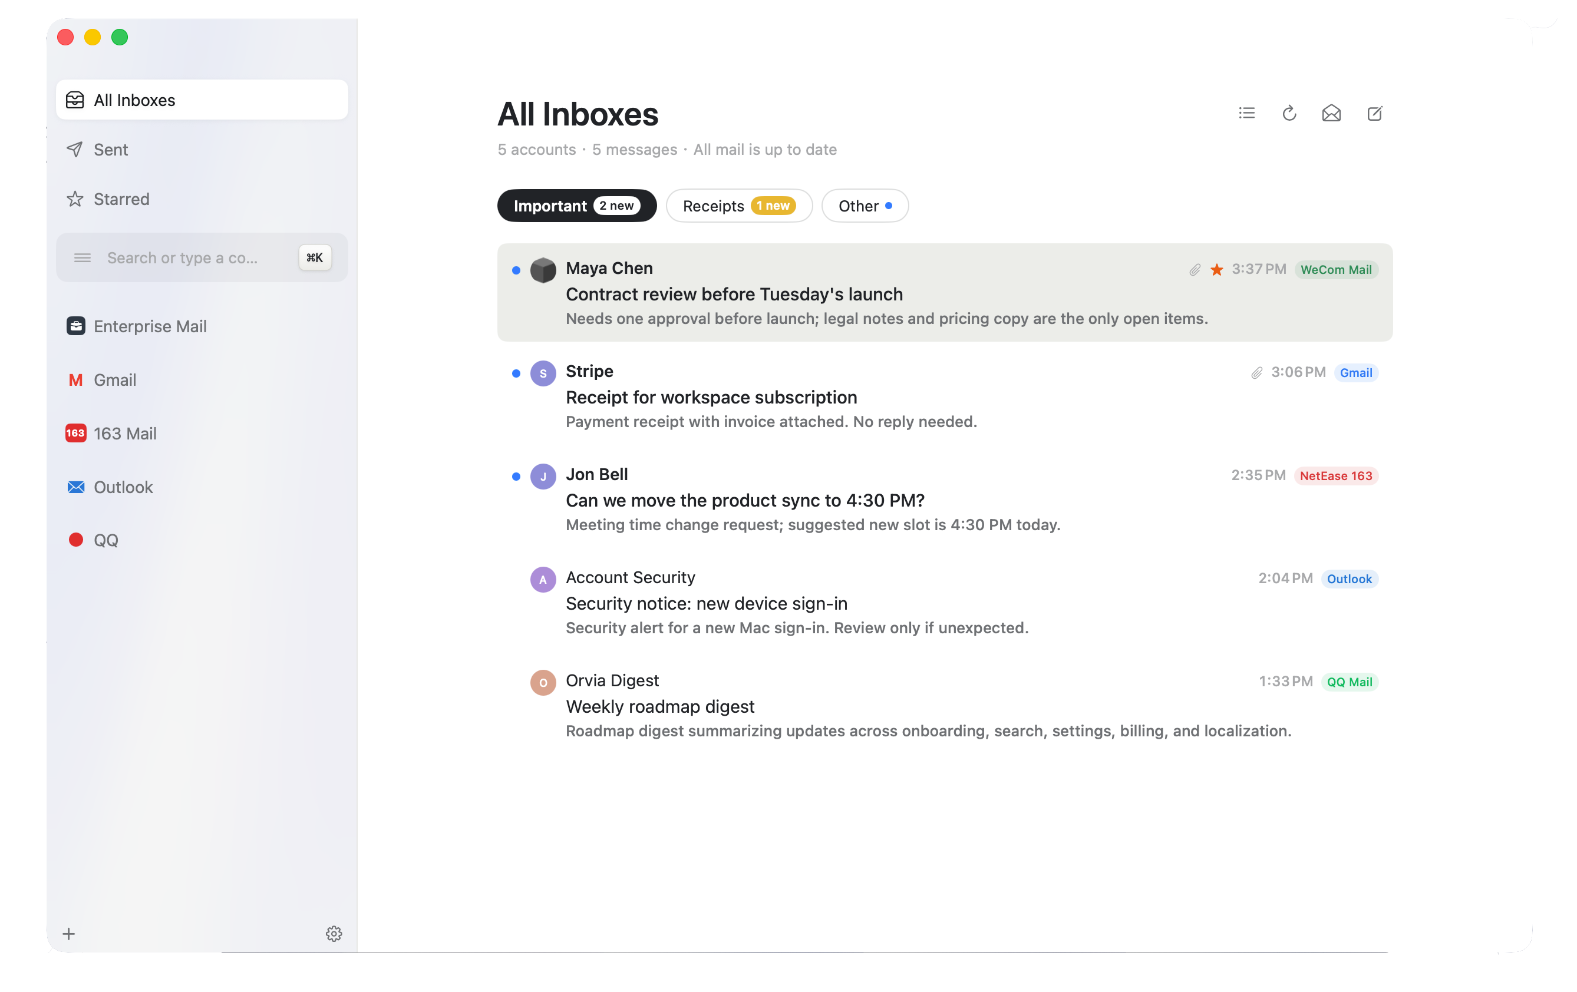The height and width of the screenshot is (992, 1577).
Task: Click the Sent paper-plane icon
Action: [x=75, y=149]
